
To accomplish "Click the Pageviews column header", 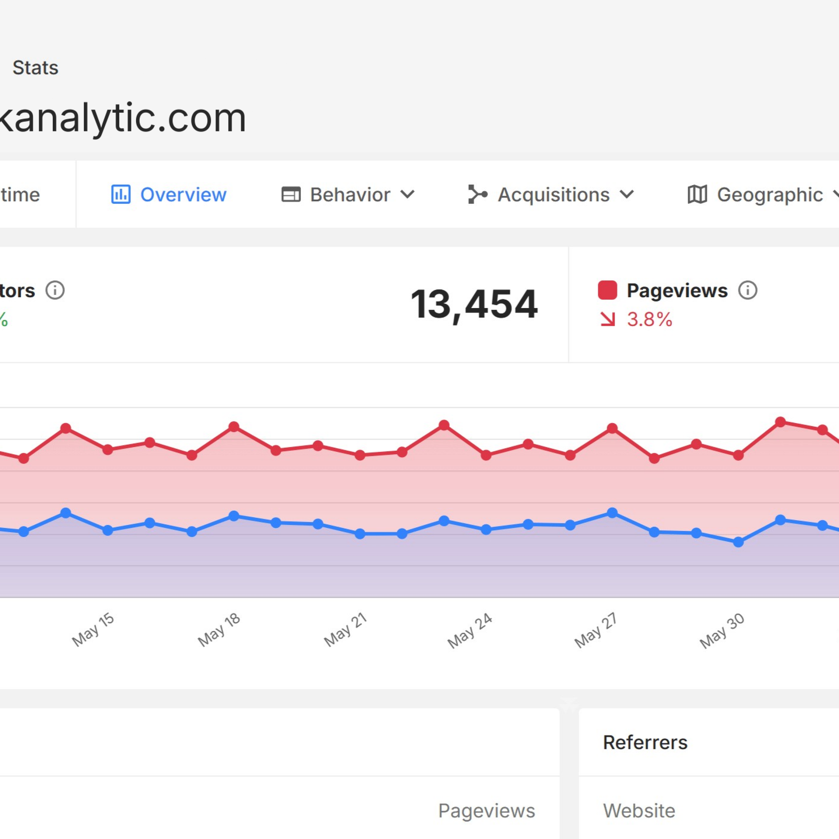I will point(486,810).
